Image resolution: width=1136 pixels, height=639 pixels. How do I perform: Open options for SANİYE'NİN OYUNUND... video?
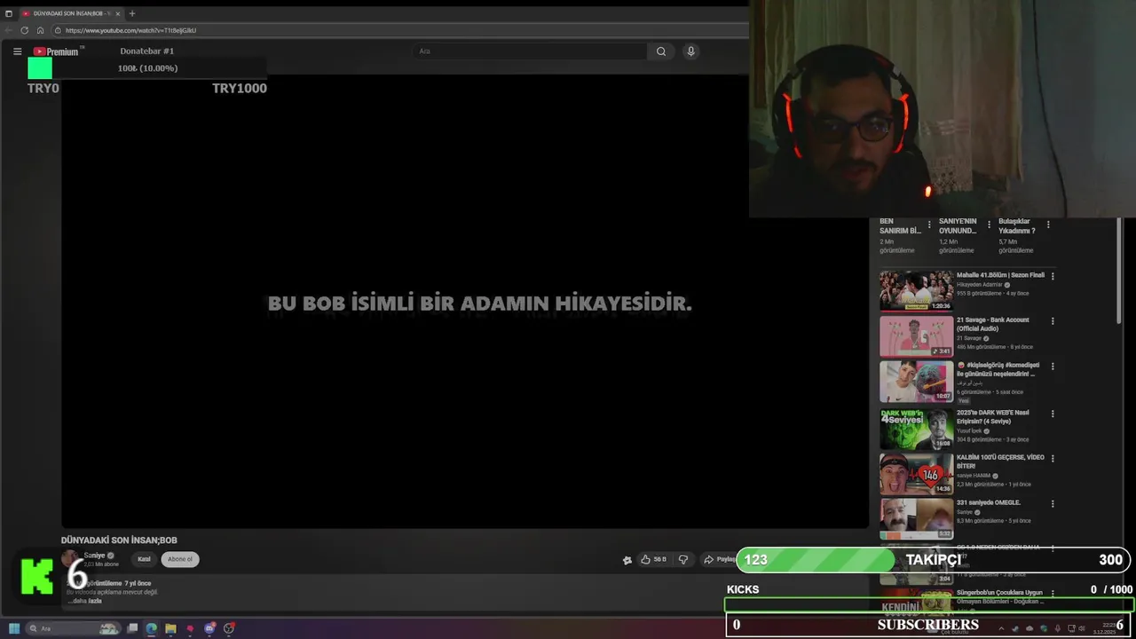pyautogui.click(x=989, y=225)
